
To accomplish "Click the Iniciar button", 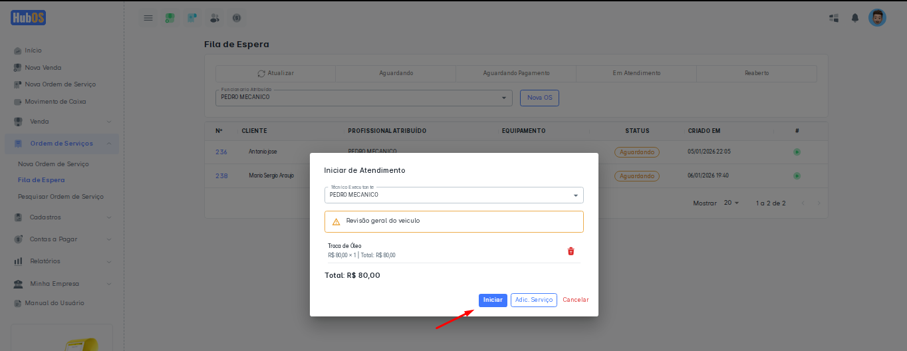I will coord(493,300).
